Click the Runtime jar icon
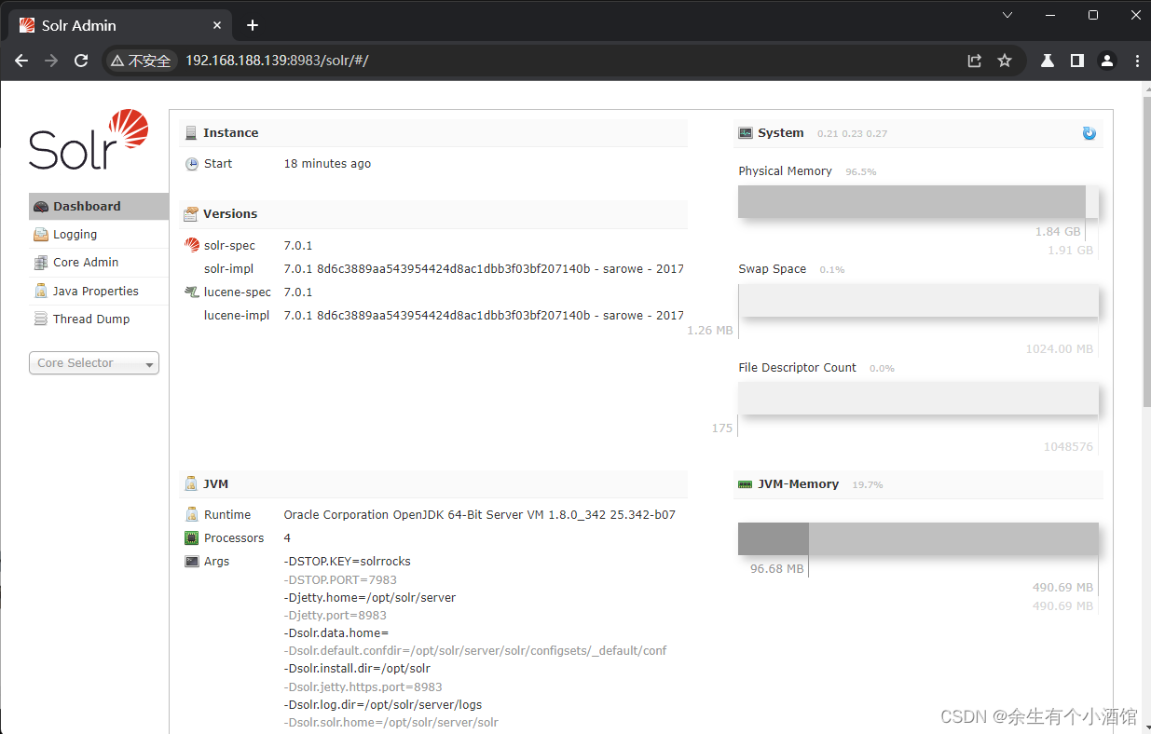1151x734 pixels. click(192, 514)
